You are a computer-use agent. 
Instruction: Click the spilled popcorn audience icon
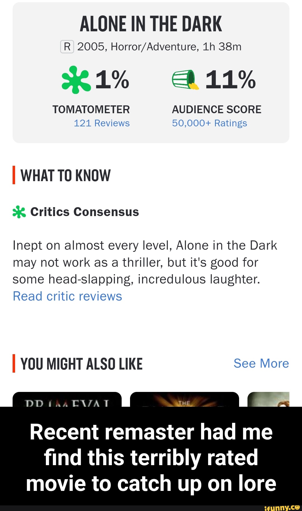pos(185,80)
